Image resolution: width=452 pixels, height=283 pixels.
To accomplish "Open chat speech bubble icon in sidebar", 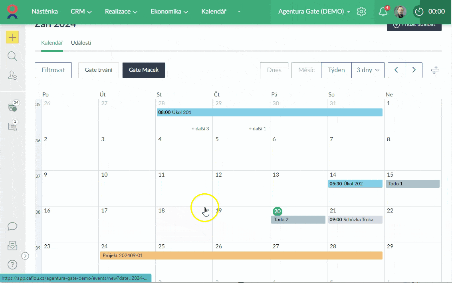I will pyautogui.click(x=12, y=226).
